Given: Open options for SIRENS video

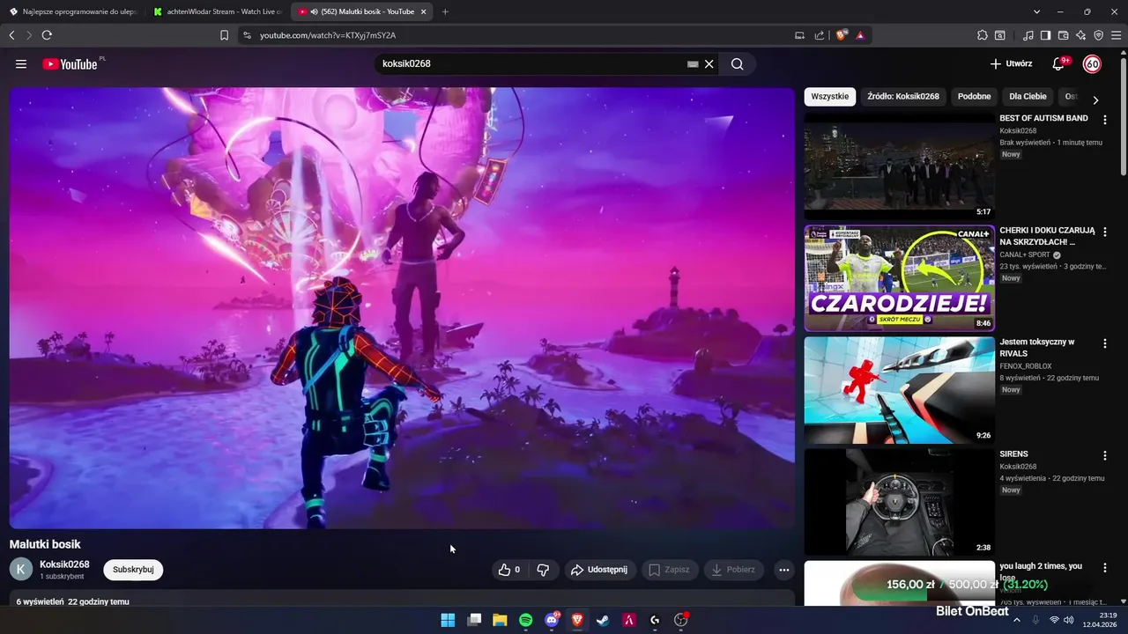Looking at the screenshot, I should coord(1104,455).
